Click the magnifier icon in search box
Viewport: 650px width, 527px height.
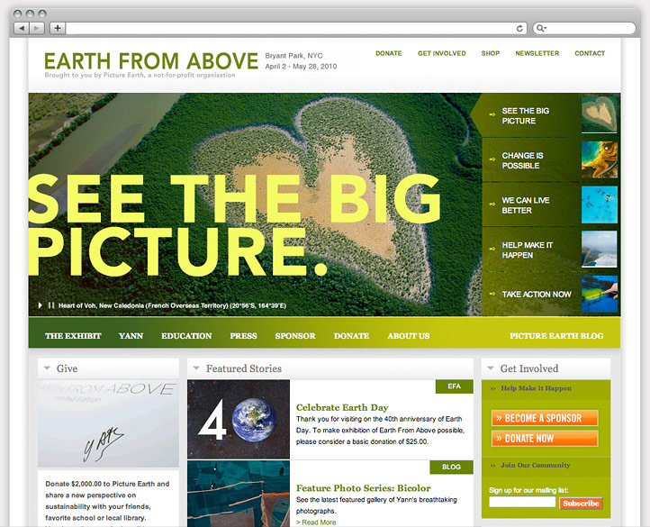540,28
